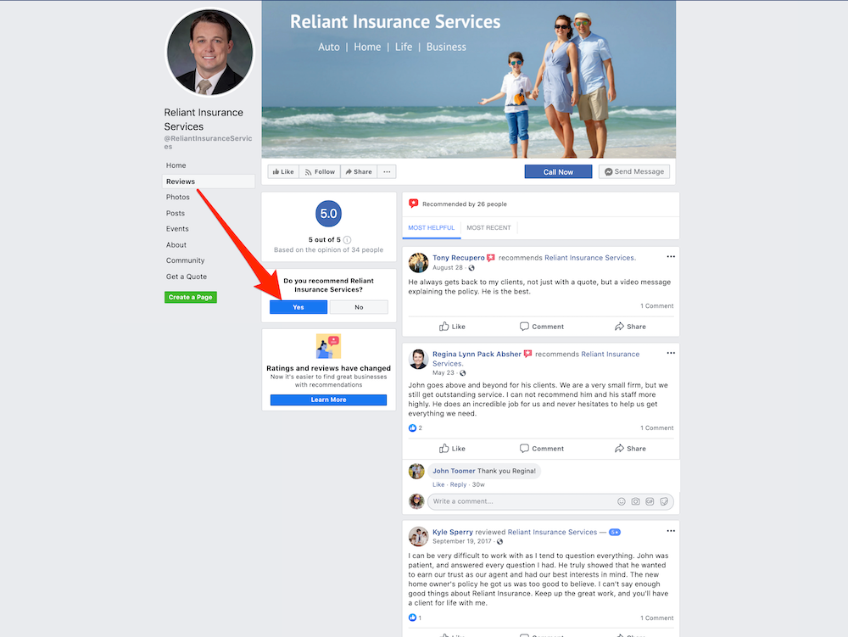View 1 Comment on Kyle Sperry's review
This screenshot has height=637, width=848.
pyautogui.click(x=657, y=618)
